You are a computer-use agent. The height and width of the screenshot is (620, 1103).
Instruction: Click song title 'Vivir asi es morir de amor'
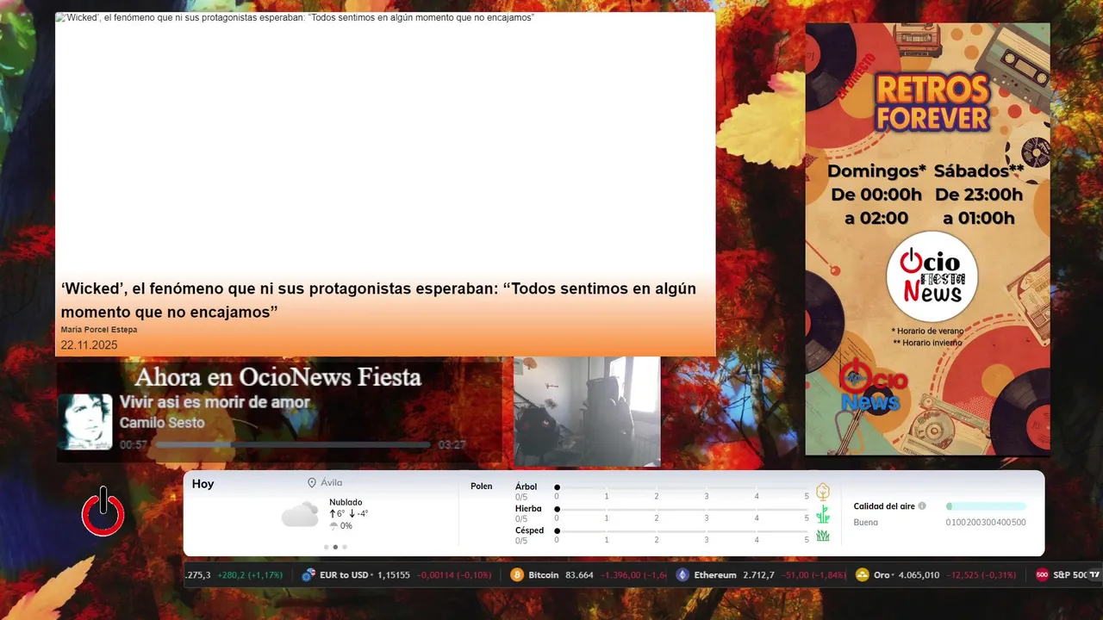coord(215,402)
